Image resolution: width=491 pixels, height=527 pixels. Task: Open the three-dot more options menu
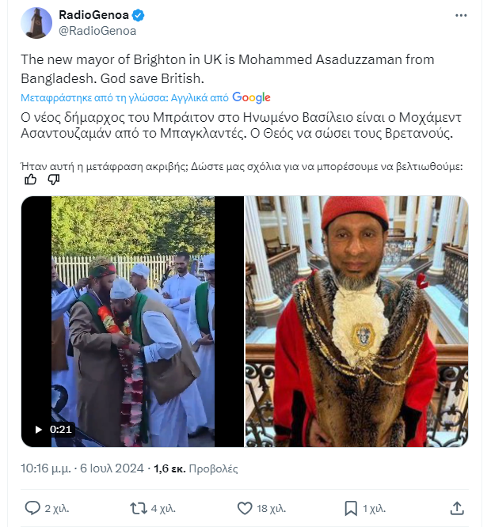pos(461,16)
